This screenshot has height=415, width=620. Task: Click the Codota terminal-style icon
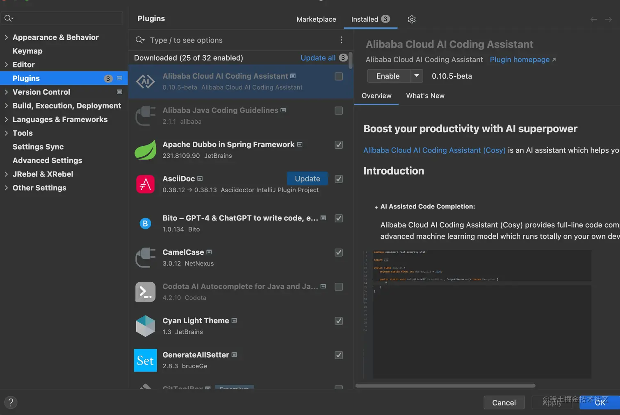tap(145, 292)
